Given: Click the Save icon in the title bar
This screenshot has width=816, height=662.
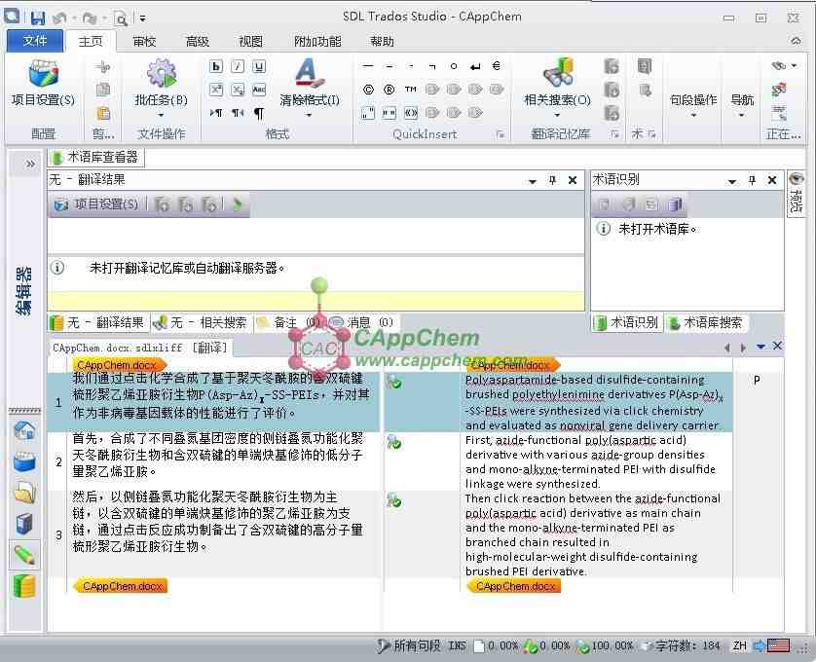Looking at the screenshot, I should click(37, 18).
